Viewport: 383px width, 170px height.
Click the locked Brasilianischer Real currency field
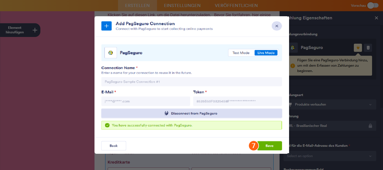click(x=330, y=126)
